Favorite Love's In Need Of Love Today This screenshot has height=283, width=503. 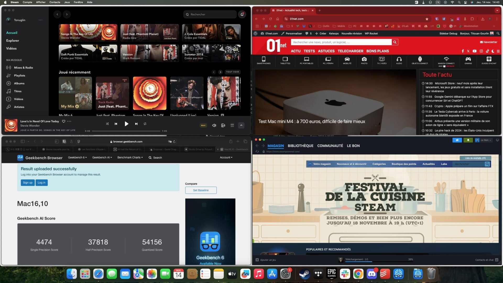(63, 121)
